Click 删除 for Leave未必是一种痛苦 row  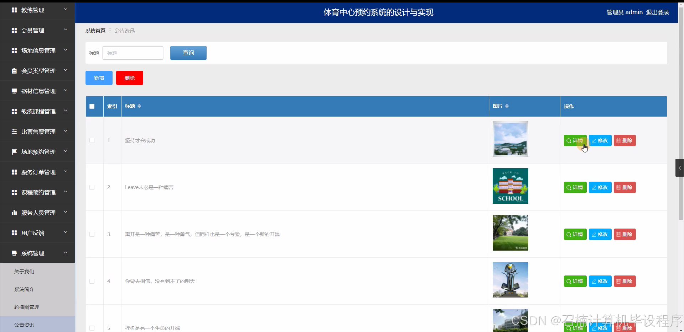(625, 187)
